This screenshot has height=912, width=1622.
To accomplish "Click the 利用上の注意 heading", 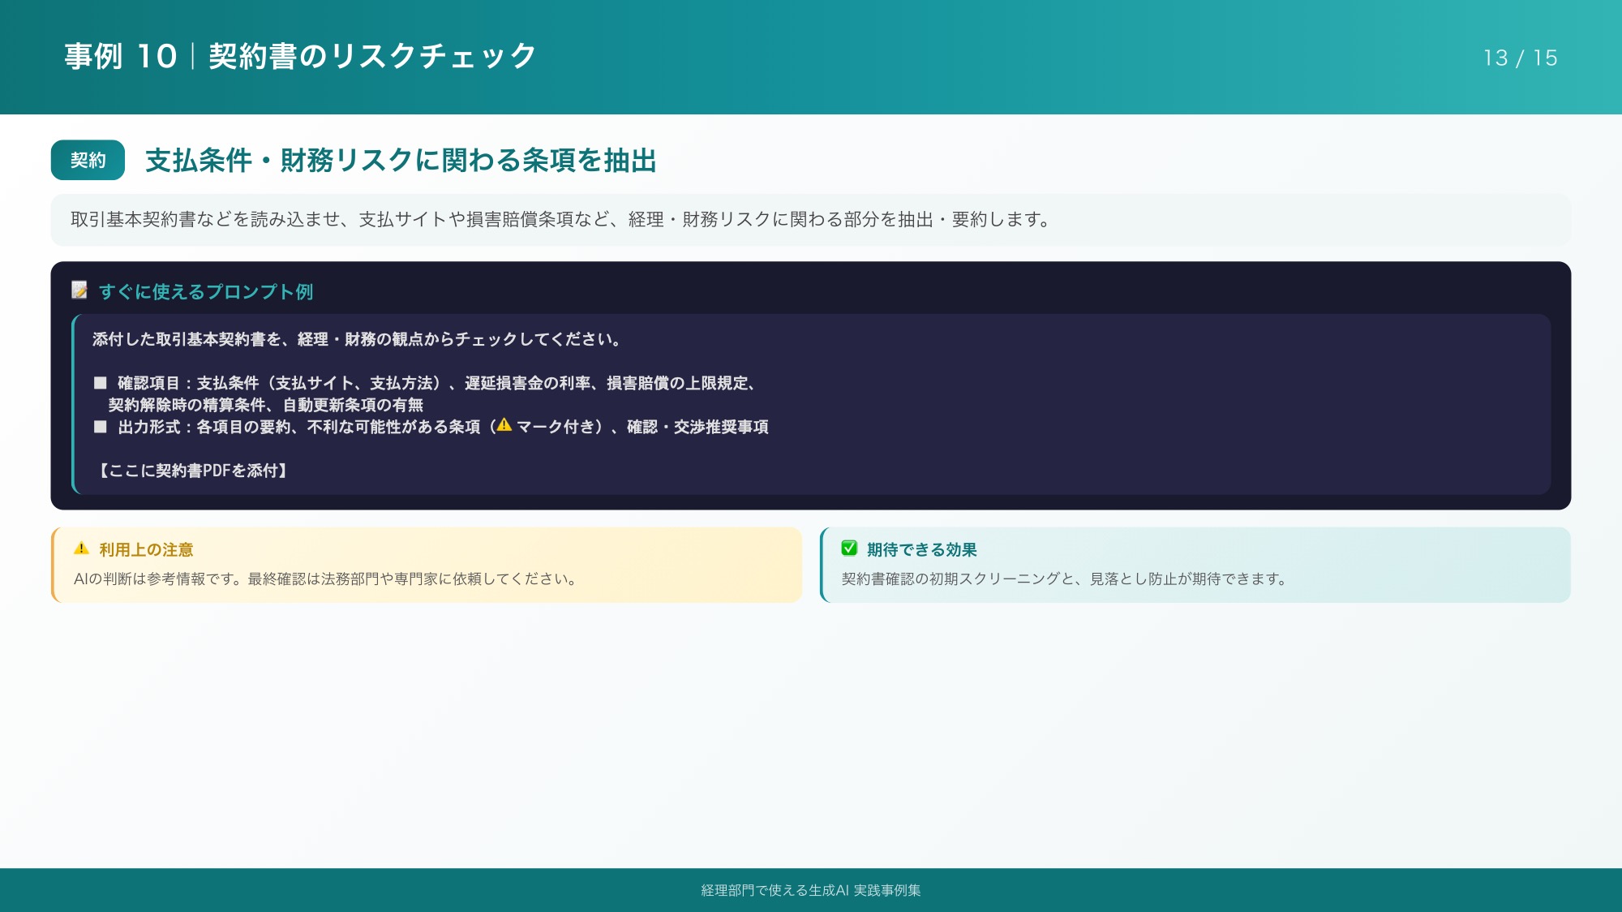I will (x=146, y=549).
